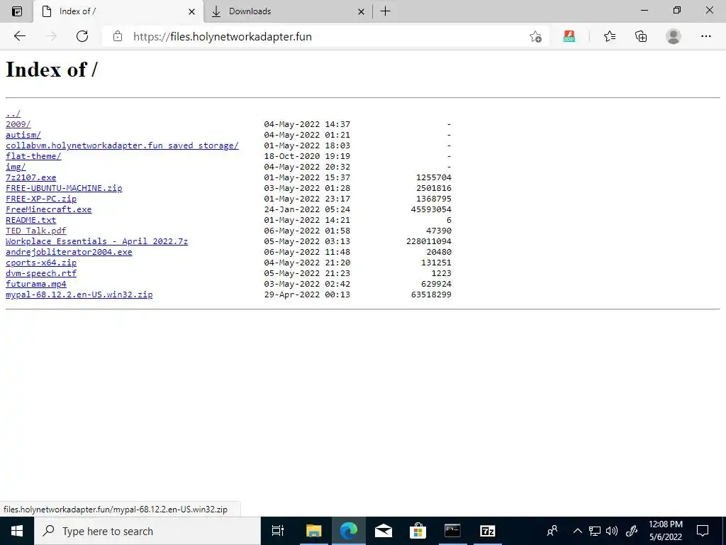The width and height of the screenshot is (726, 545).
Task: Open the flat-theme/ folder
Action: click(x=33, y=156)
